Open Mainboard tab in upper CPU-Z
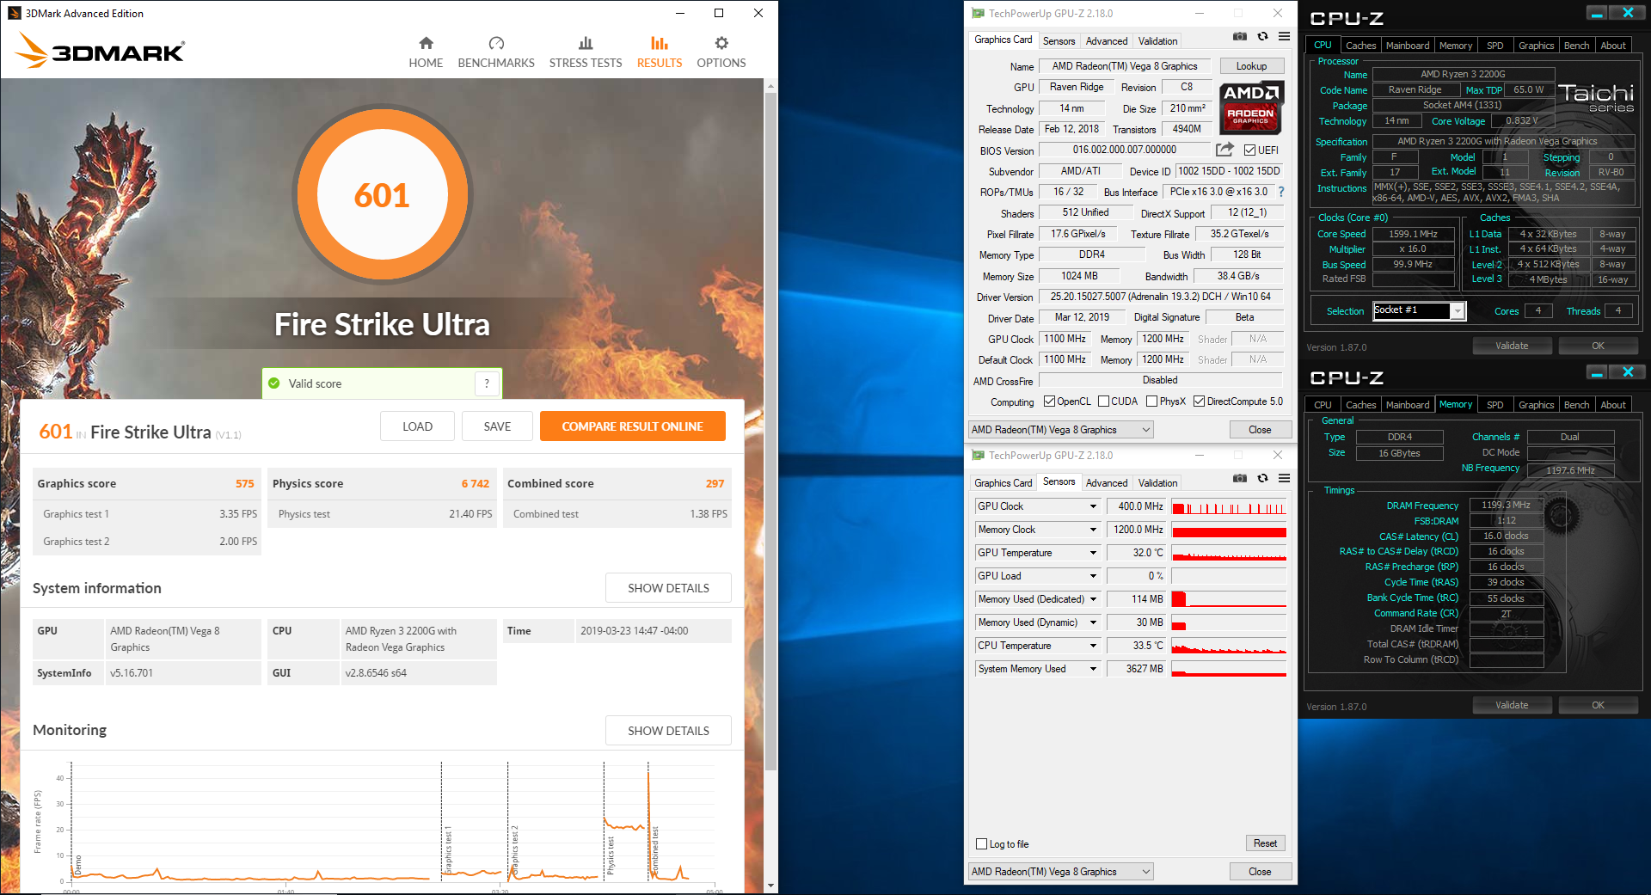The width and height of the screenshot is (1651, 895). (x=1408, y=46)
